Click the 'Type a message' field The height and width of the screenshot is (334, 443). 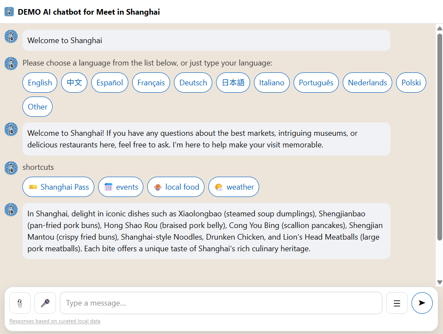tap(221, 303)
